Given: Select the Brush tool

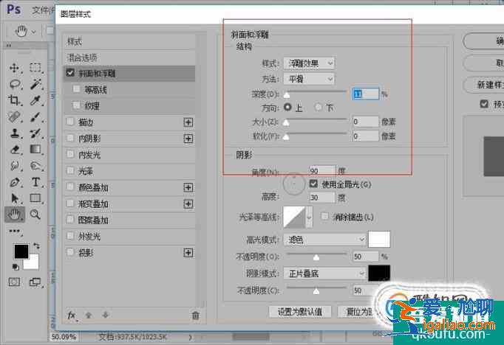Looking at the screenshot, I should [35, 116].
